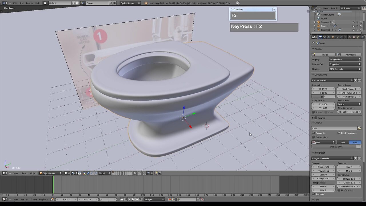Open the Material properties sphere icon
366x206 pixels.
349,37
